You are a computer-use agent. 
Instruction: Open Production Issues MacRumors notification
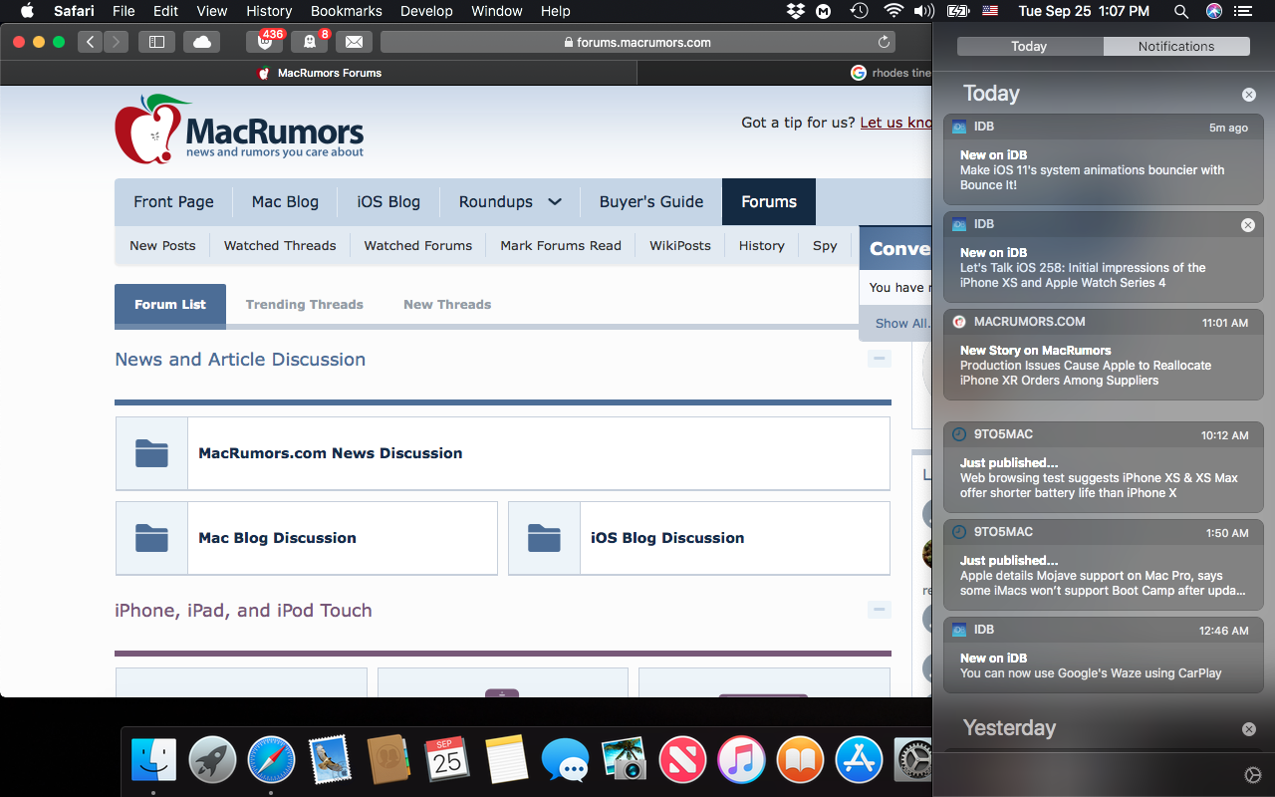click(1103, 354)
